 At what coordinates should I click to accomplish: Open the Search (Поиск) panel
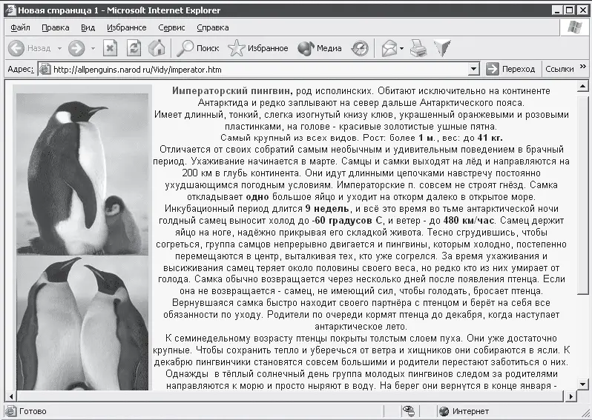(x=197, y=48)
